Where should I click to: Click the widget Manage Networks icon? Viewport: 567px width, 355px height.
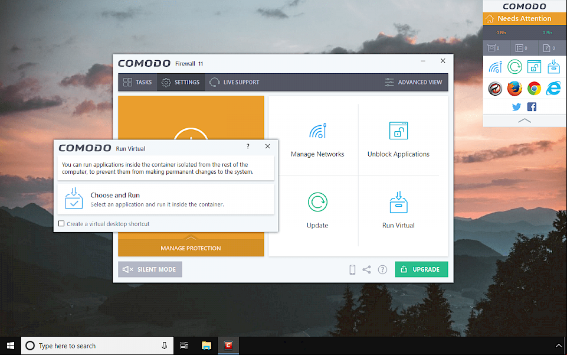click(x=496, y=67)
